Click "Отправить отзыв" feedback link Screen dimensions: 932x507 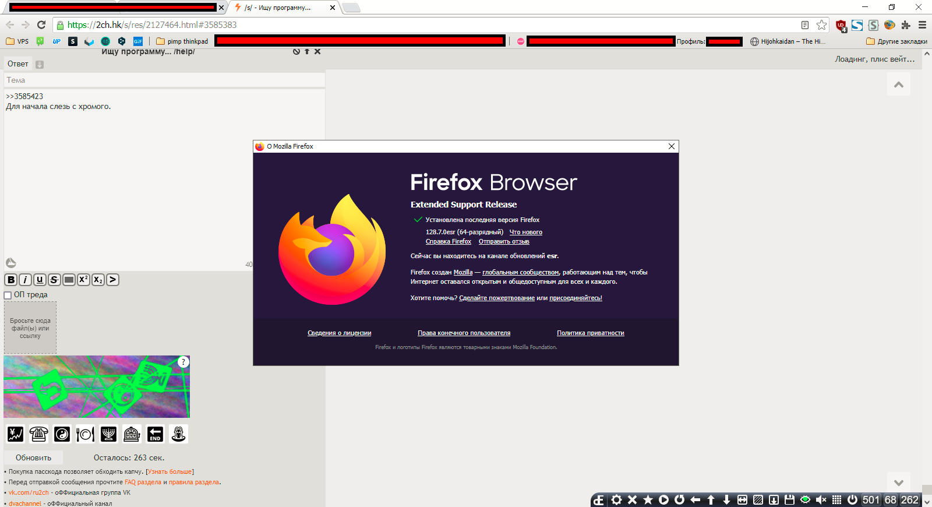coord(504,241)
